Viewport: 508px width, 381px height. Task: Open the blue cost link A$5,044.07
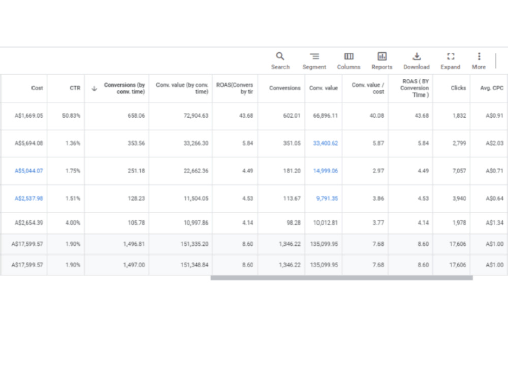point(28,171)
